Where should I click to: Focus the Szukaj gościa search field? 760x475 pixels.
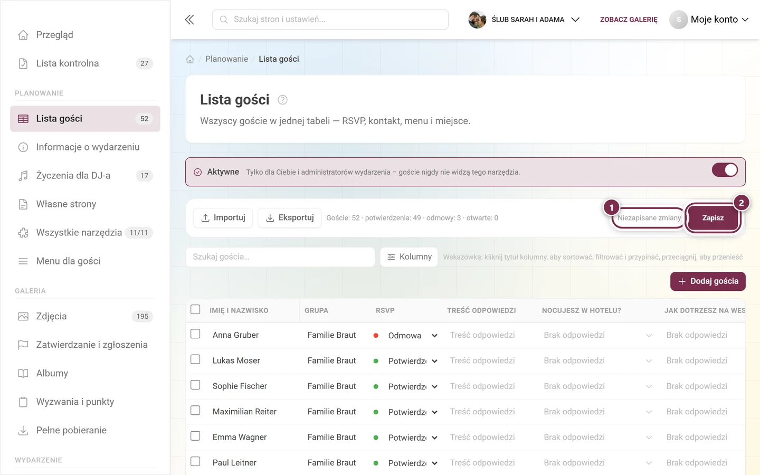click(280, 257)
